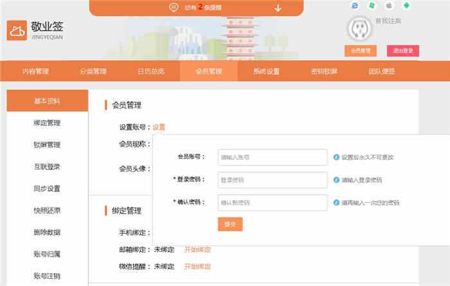Select 同步设置 in the left sidebar
The width and height of the screenshot is (450, 286).
pyautogui.click(x=47, y=189)
